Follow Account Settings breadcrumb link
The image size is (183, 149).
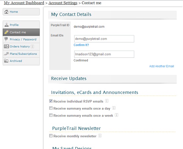[63, 3]
